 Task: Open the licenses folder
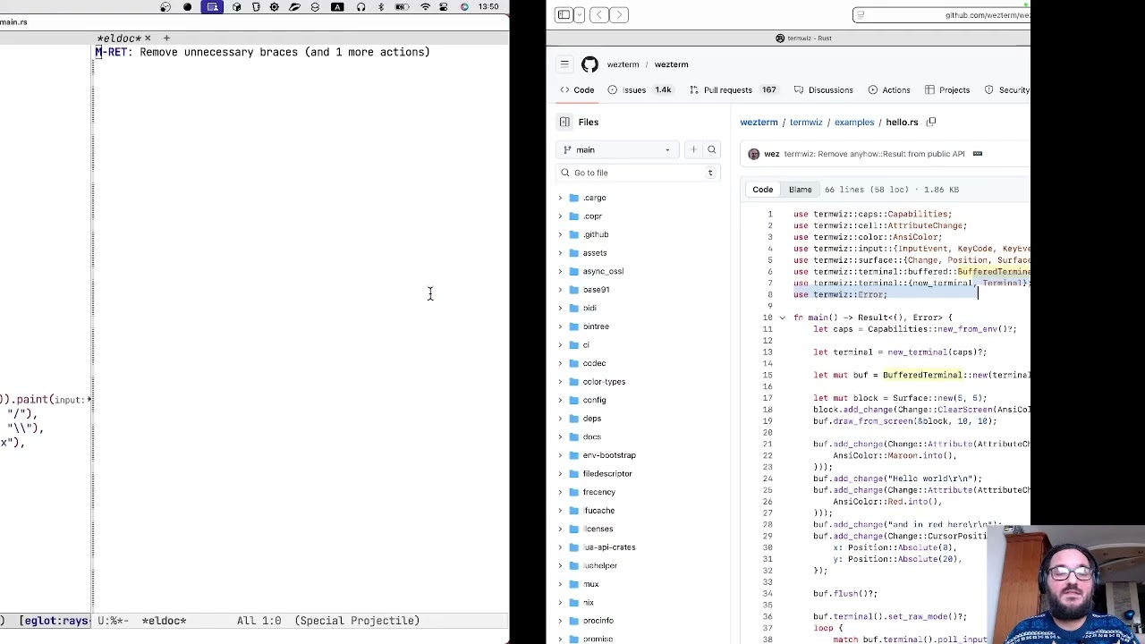(x=598, y=529)
